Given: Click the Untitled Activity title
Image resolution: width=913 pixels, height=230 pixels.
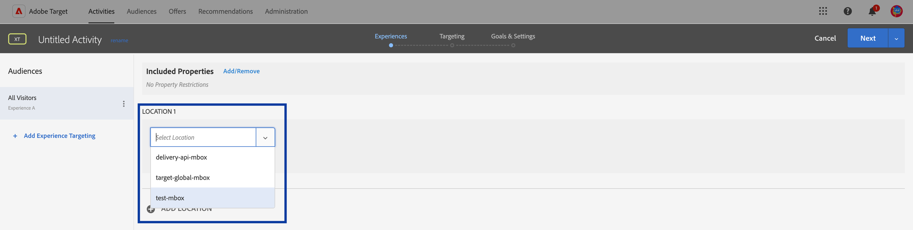Looking at the screenshot, I should coord(70,40).
